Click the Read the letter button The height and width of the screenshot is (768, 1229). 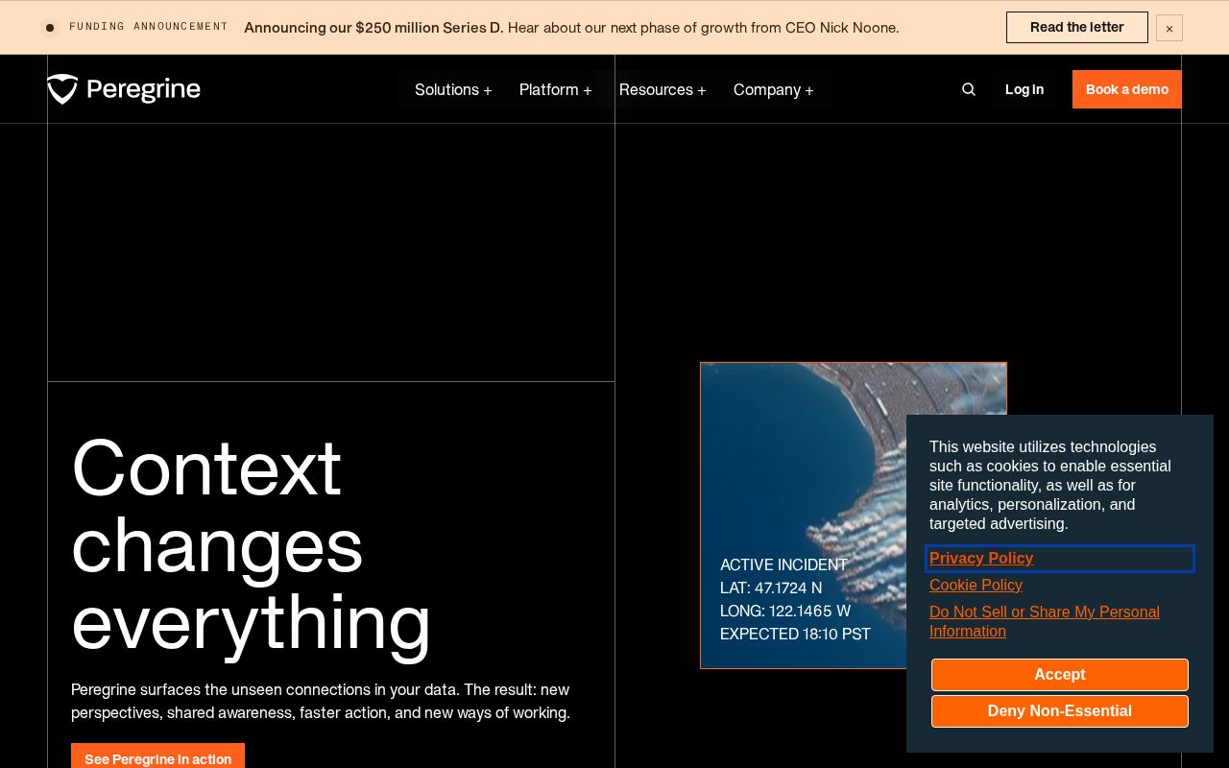(x=1077, y=27)
